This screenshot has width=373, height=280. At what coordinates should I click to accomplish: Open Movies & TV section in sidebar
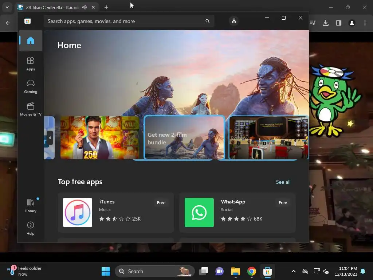pos(31,109)
